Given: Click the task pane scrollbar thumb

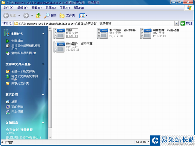Looking at the screenshot, I should 50,79.
